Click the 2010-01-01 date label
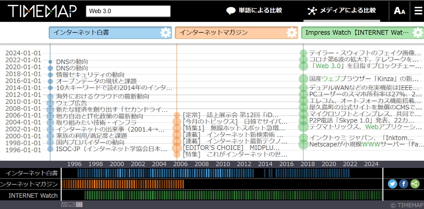Image resolution: width=424 pixels, height=209 pixels. pyautogui.click(x=23, y=102)
